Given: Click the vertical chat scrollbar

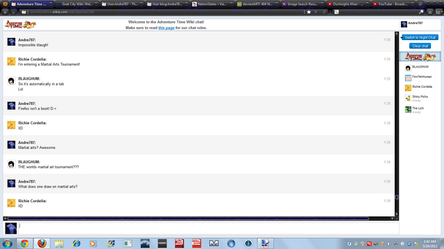Looking at the screenshot, I should click(x=397, y=124).
